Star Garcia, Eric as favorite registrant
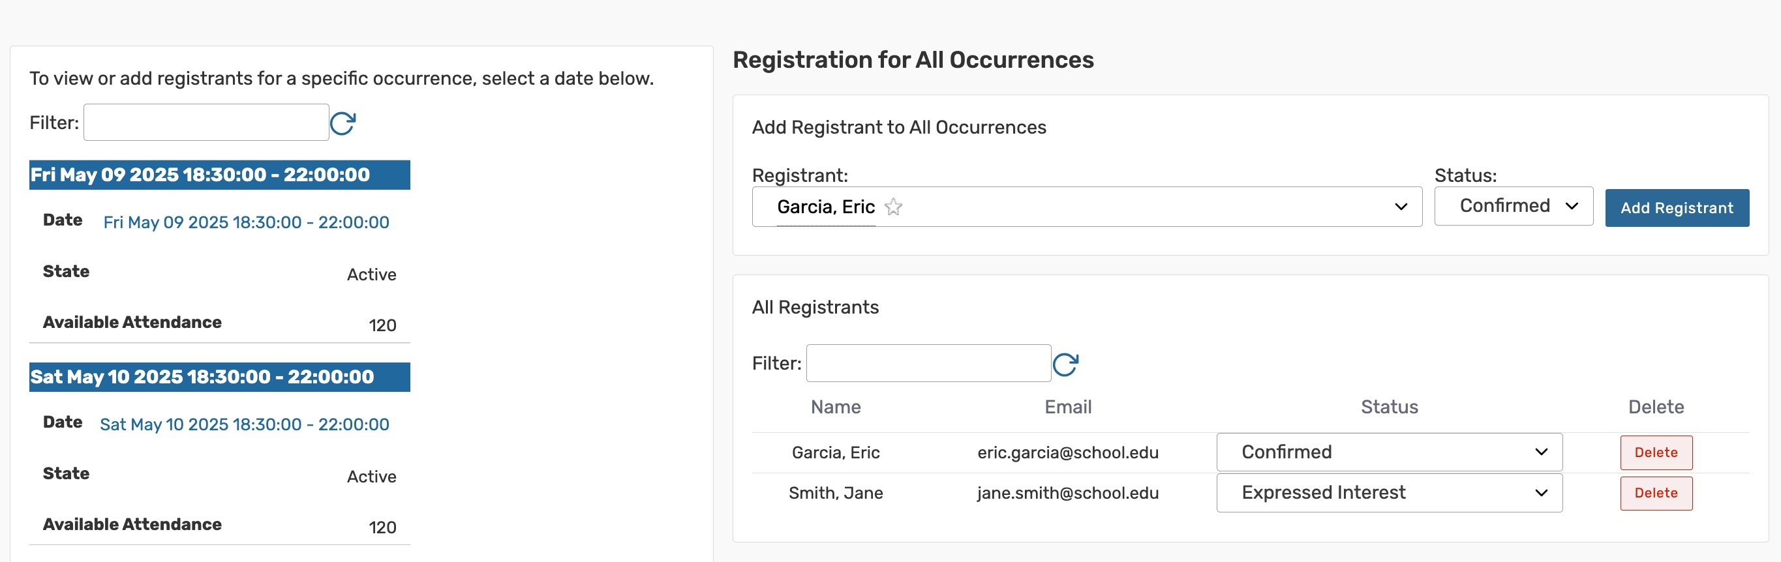This screenshot has height=562, width=1781. 893,207
